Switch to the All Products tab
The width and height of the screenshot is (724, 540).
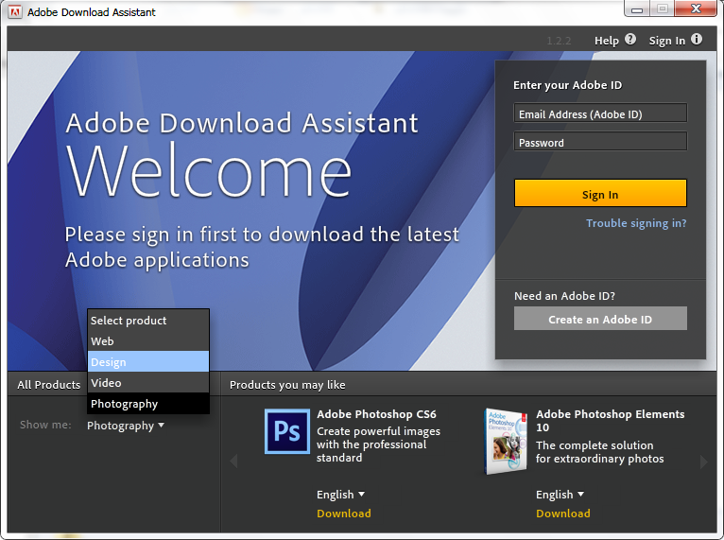coord(48,384)
